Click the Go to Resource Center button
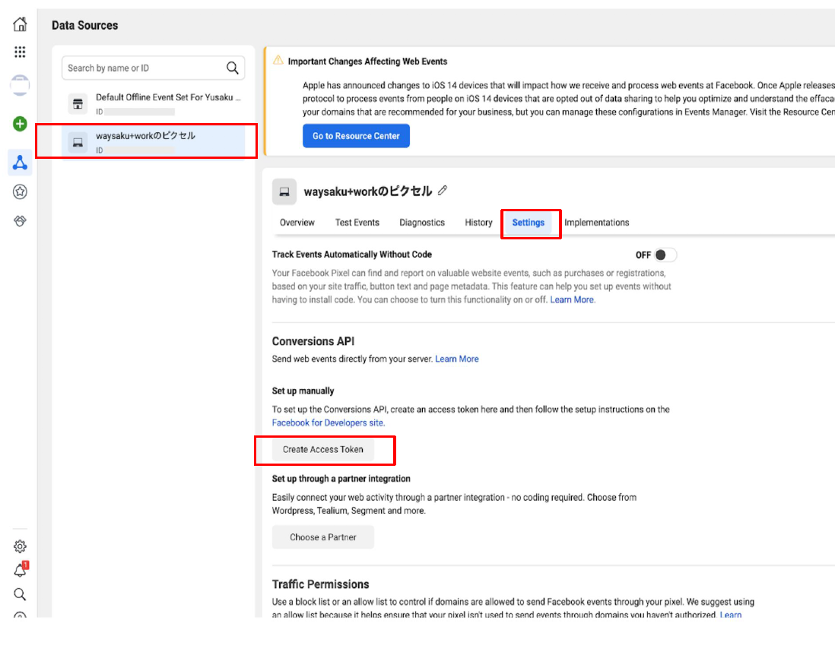 point(356,136)
